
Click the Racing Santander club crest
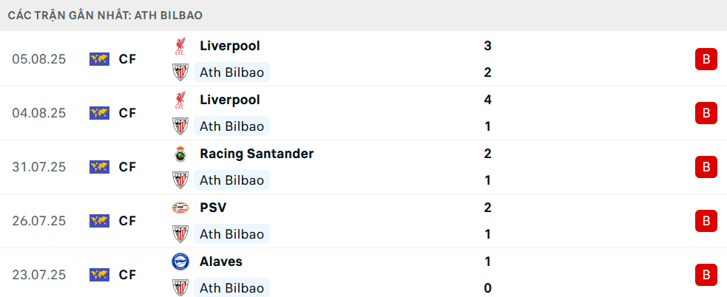(x=180, y=154)
